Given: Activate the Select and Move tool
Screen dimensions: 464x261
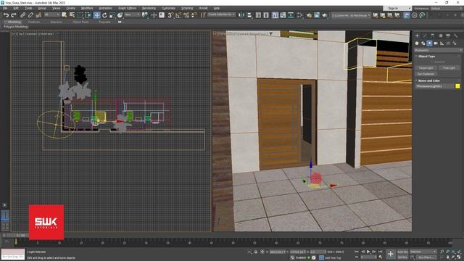Looking at the screenshot, I should pos(96,15).
